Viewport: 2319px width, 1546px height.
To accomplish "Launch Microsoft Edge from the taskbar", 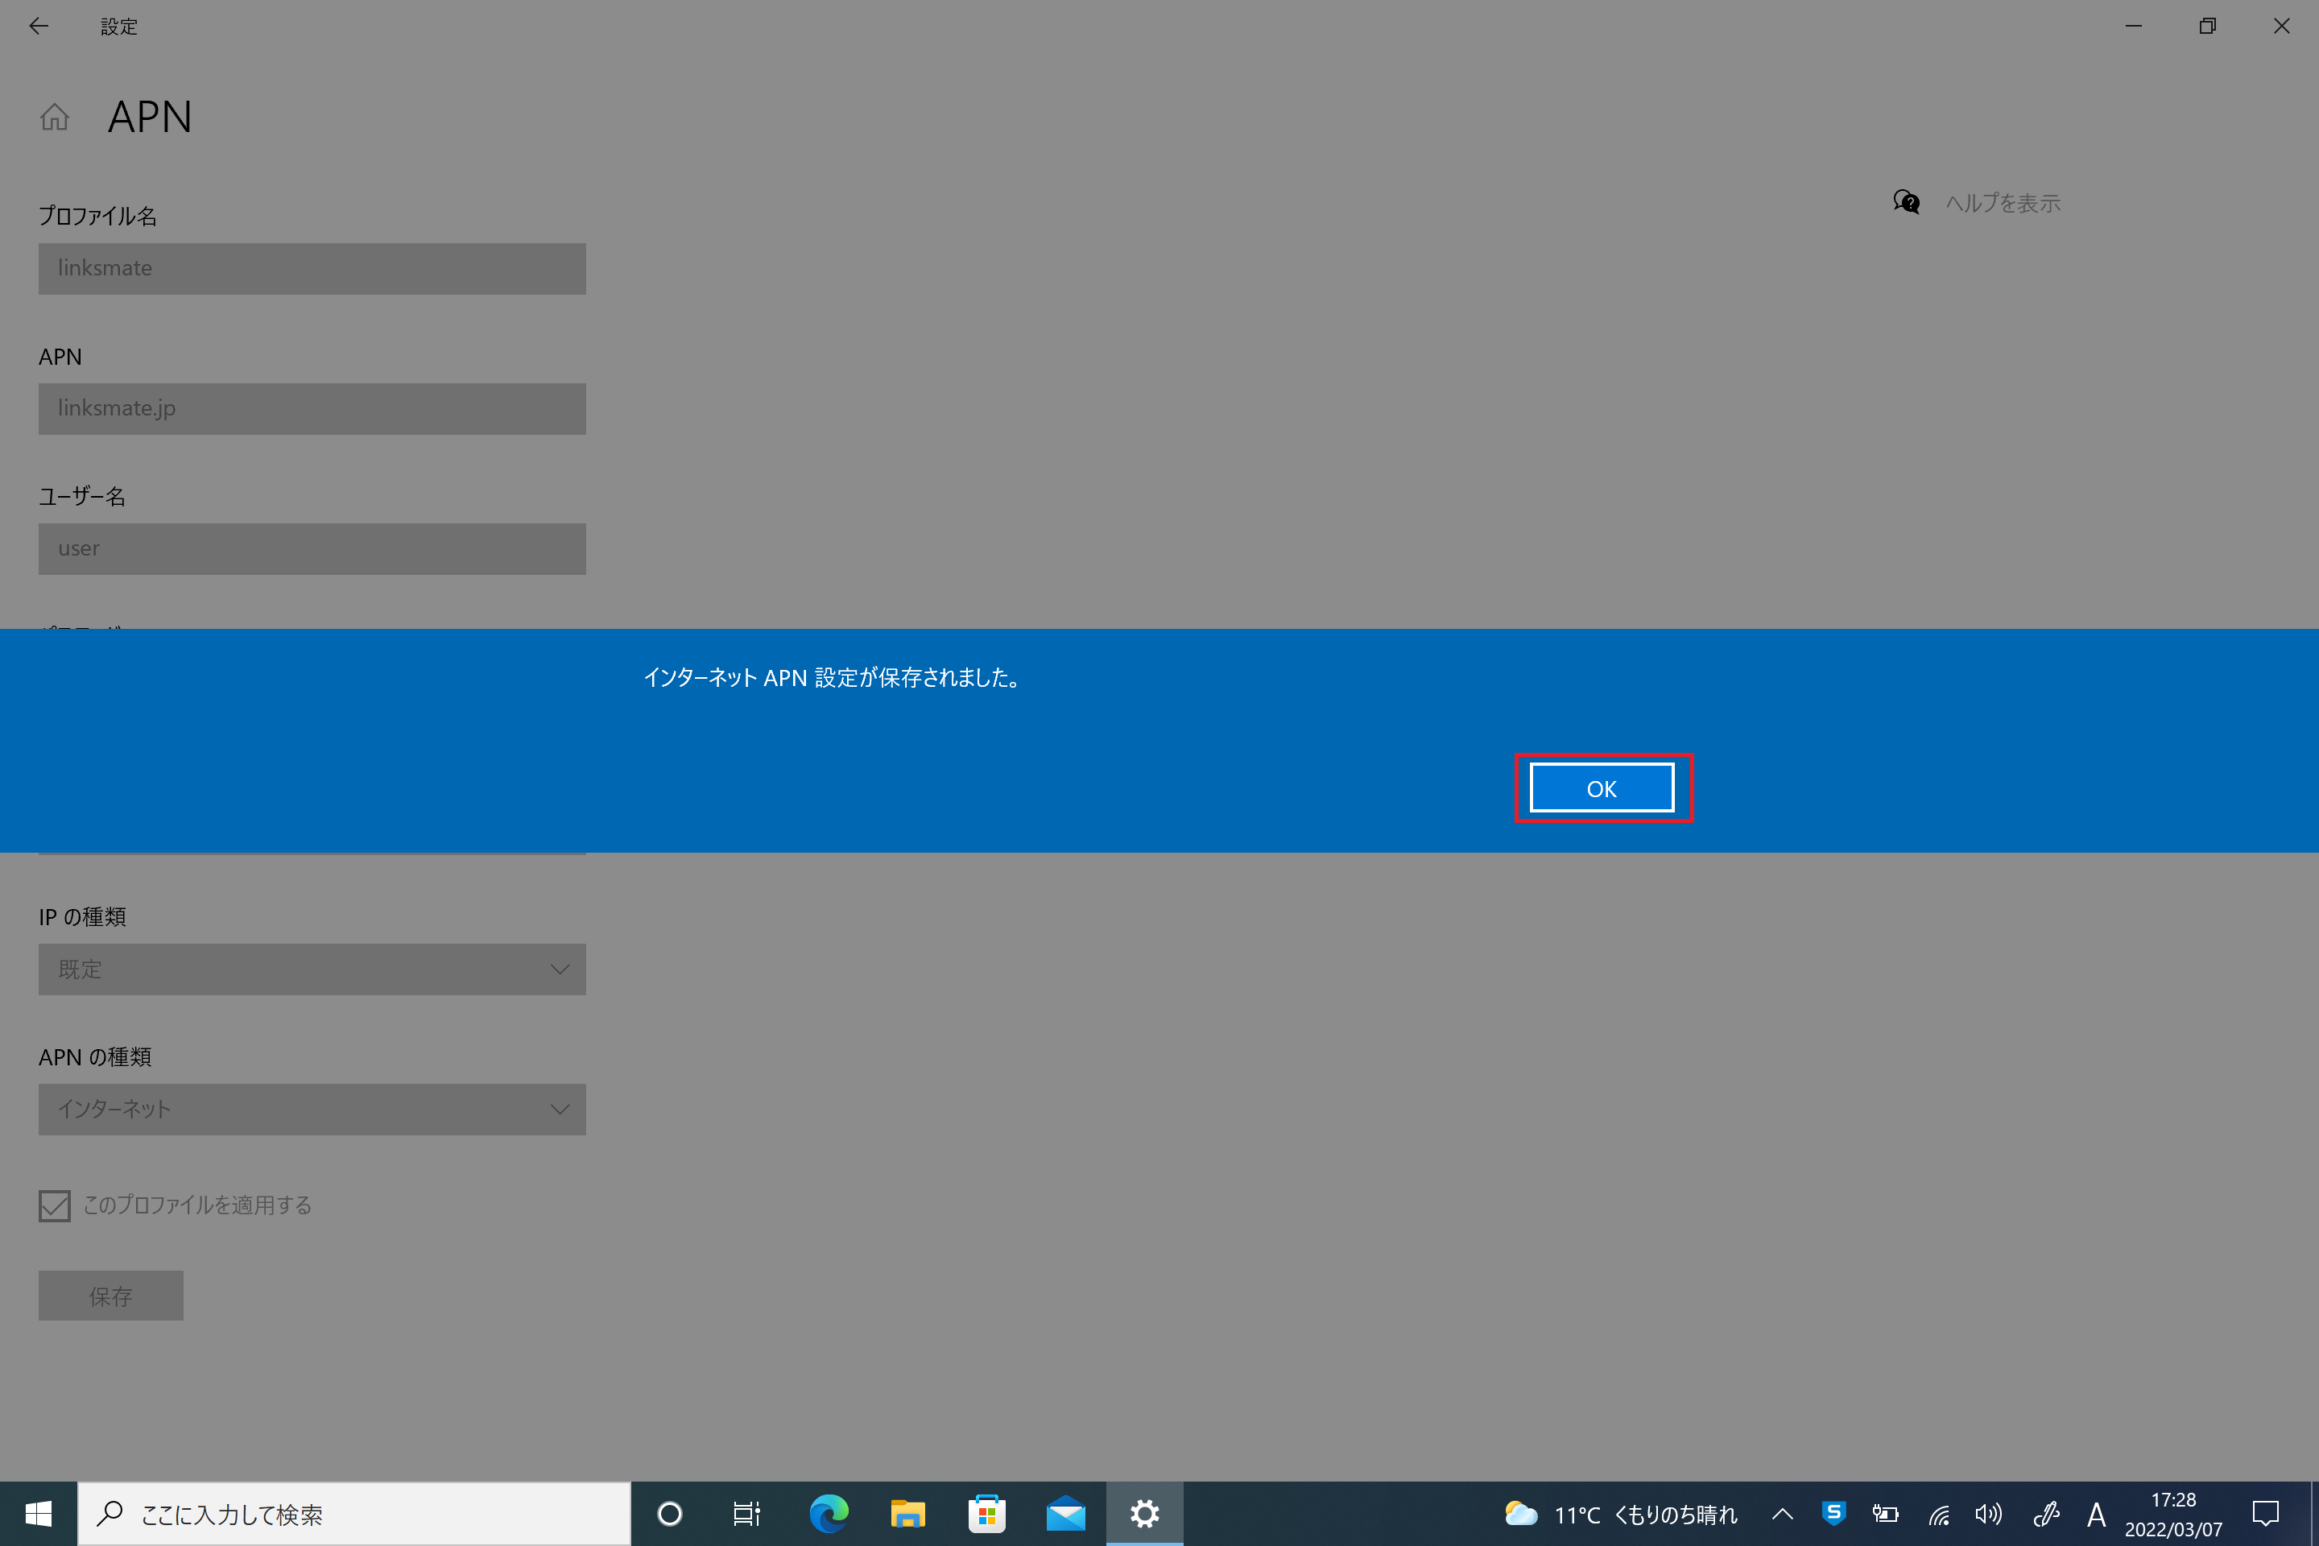I will 829,1514.
